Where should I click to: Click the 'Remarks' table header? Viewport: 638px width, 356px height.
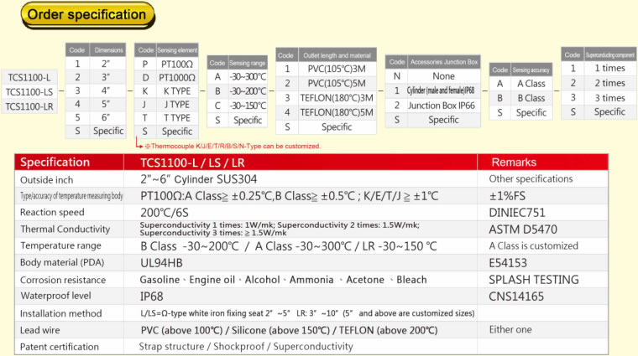click(x=514, y=163)
